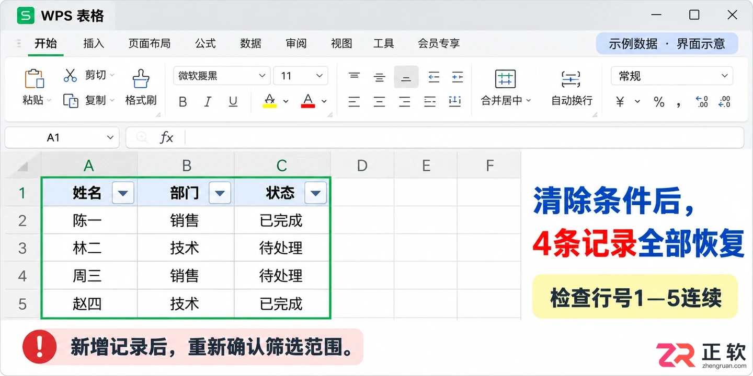This screenshot has width=753, height=376.
Task: Click the fx insert function icon
Action: click(x=166, y=138)
